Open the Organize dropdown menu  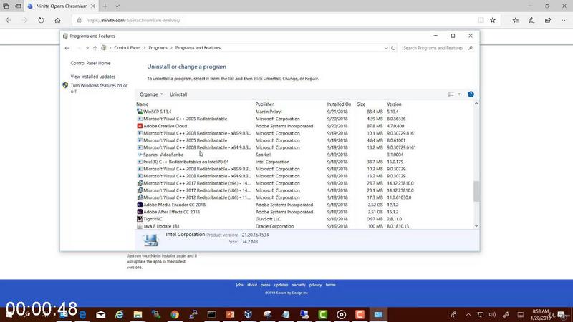pyautogui.click(x=151, y=94)
